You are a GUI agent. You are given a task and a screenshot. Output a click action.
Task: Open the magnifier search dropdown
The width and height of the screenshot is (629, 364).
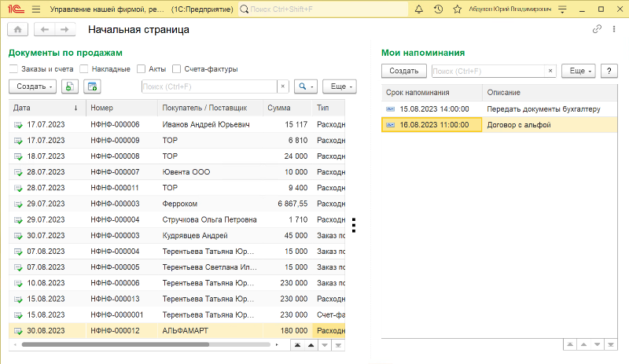(306, 86)
